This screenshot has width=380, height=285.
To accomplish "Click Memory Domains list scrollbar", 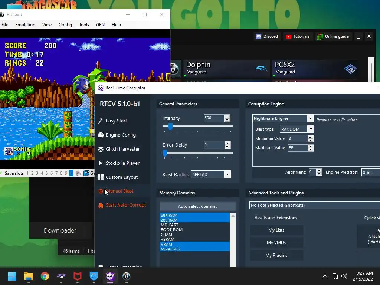I will pyautogui.click(x=233, y=240).
